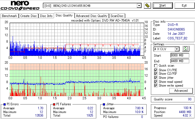195x119 pixels.
Task: Click the PI Errors total 13536
Action: pos(39,115)
